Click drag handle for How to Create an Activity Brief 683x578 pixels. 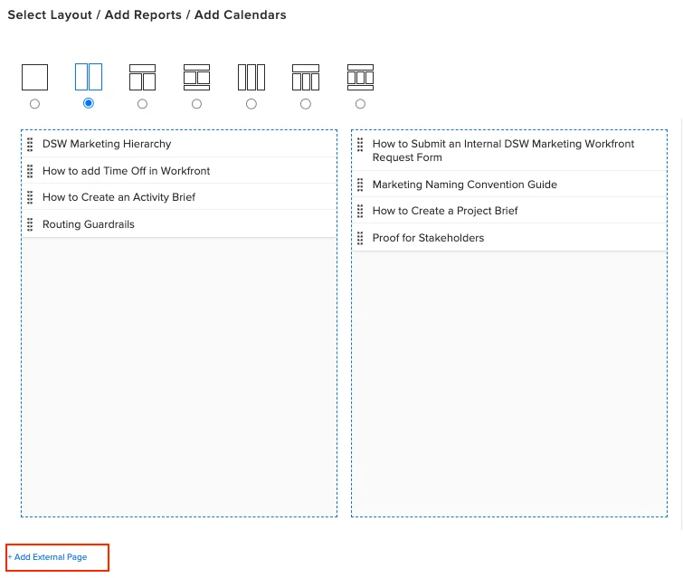pos(30,197)
